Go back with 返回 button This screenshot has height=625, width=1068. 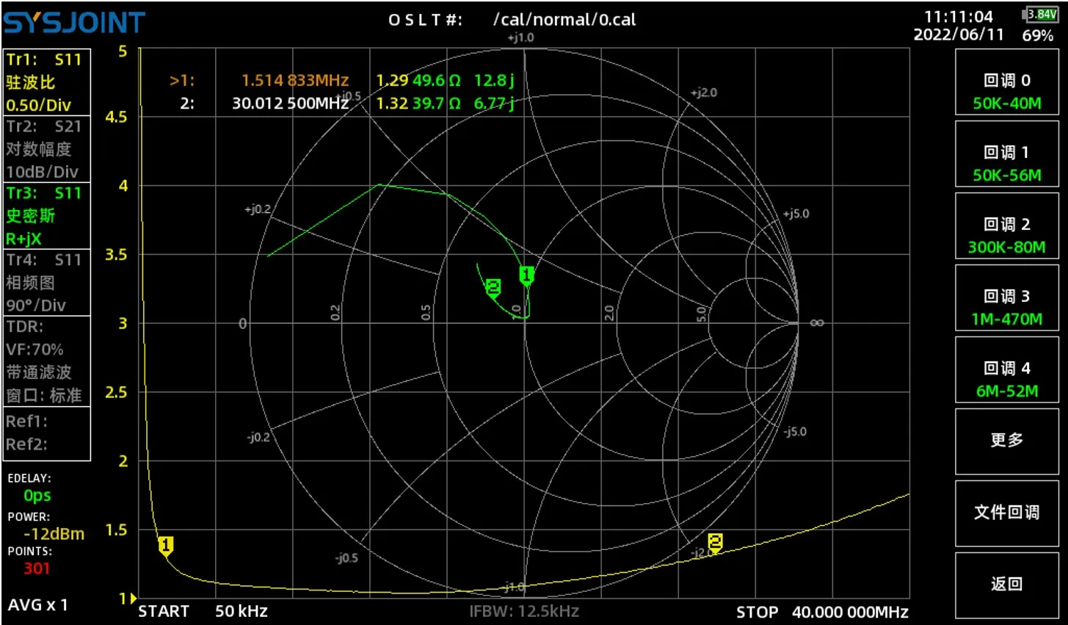[1006, 585]
